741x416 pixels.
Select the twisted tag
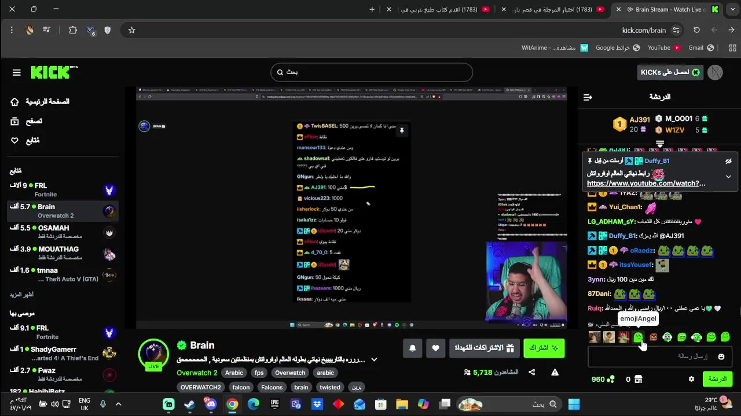(x=330, y=387)
